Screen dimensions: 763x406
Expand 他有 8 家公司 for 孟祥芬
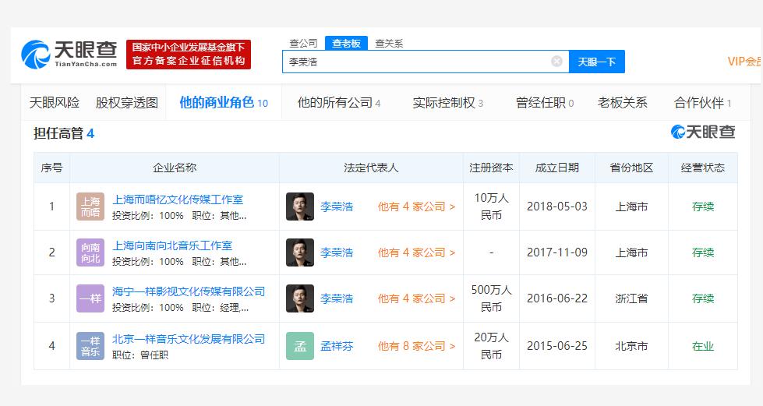pos(416,346)
